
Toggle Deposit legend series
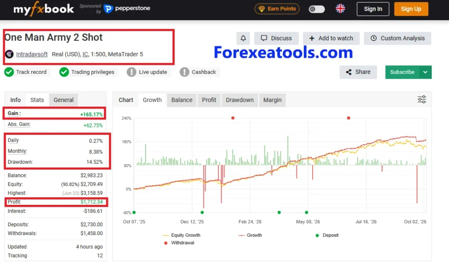[x=327, y=235]
